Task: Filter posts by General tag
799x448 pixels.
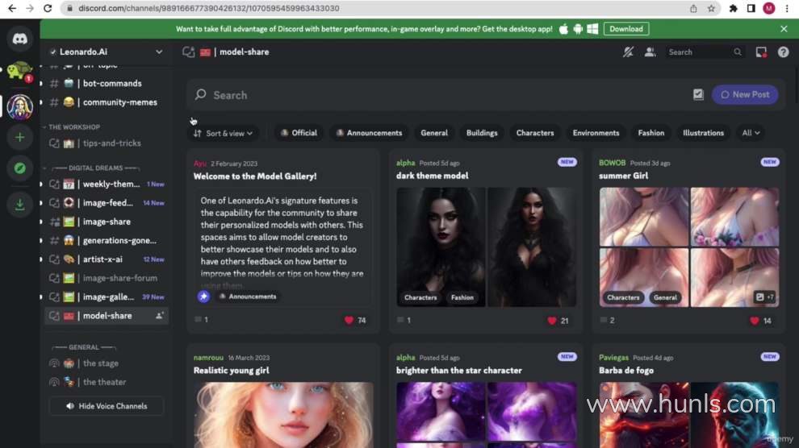Action: (434, 133)
